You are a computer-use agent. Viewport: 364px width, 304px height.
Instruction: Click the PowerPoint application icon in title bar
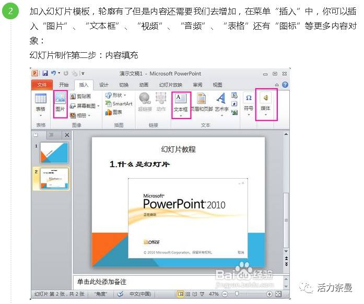tap(34, 73)
